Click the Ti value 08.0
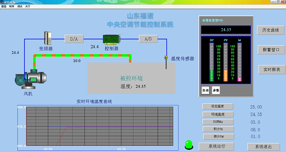The height and width of the screenshot is (152, 286). pyautogui.click(x=256, y=130)
